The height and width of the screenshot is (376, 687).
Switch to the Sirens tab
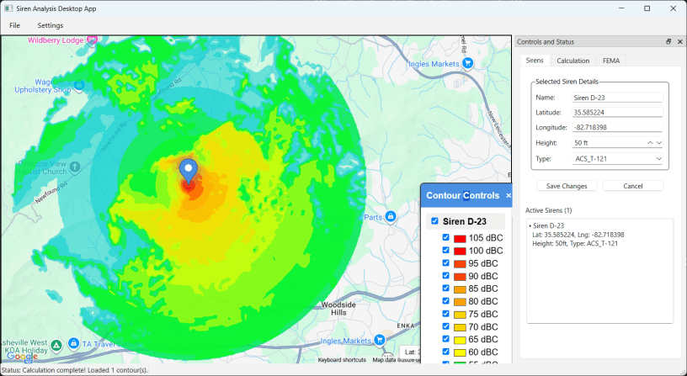click(x=535, y=61)
